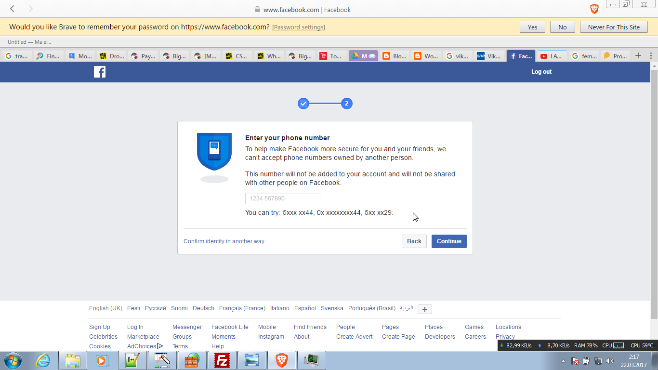The height and width of the screenshot is (370, 658).
Task: Click the step 2 progress indicator
Action: pos(346,104)
